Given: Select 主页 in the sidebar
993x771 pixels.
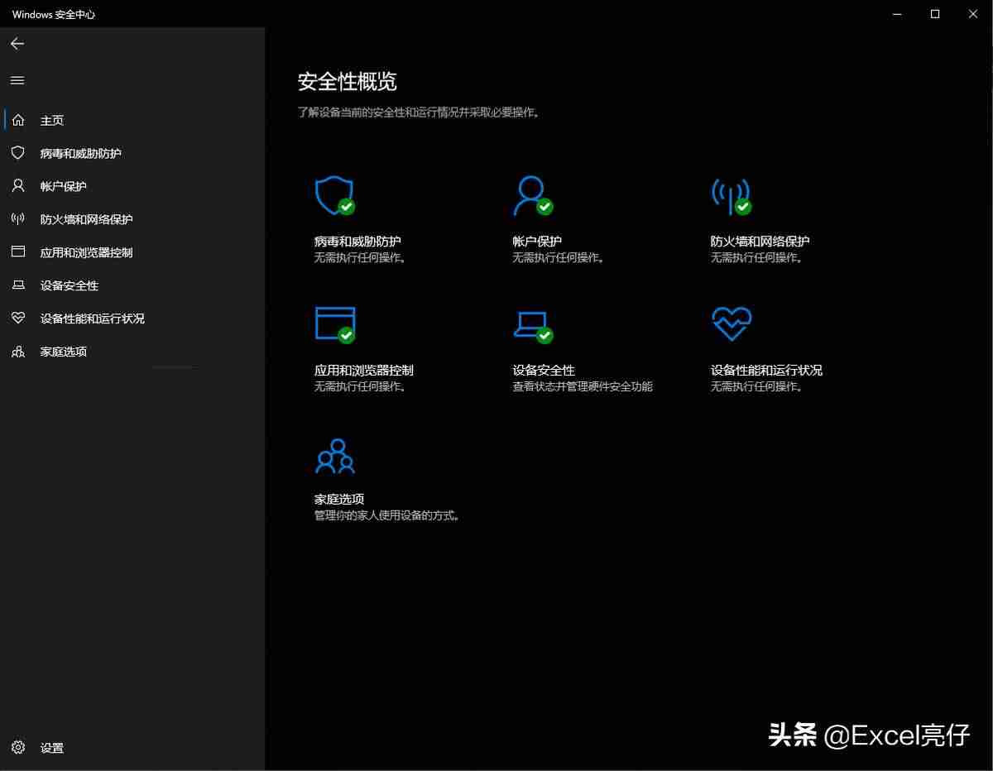Looking at the screenshot, I should (52, 120).
